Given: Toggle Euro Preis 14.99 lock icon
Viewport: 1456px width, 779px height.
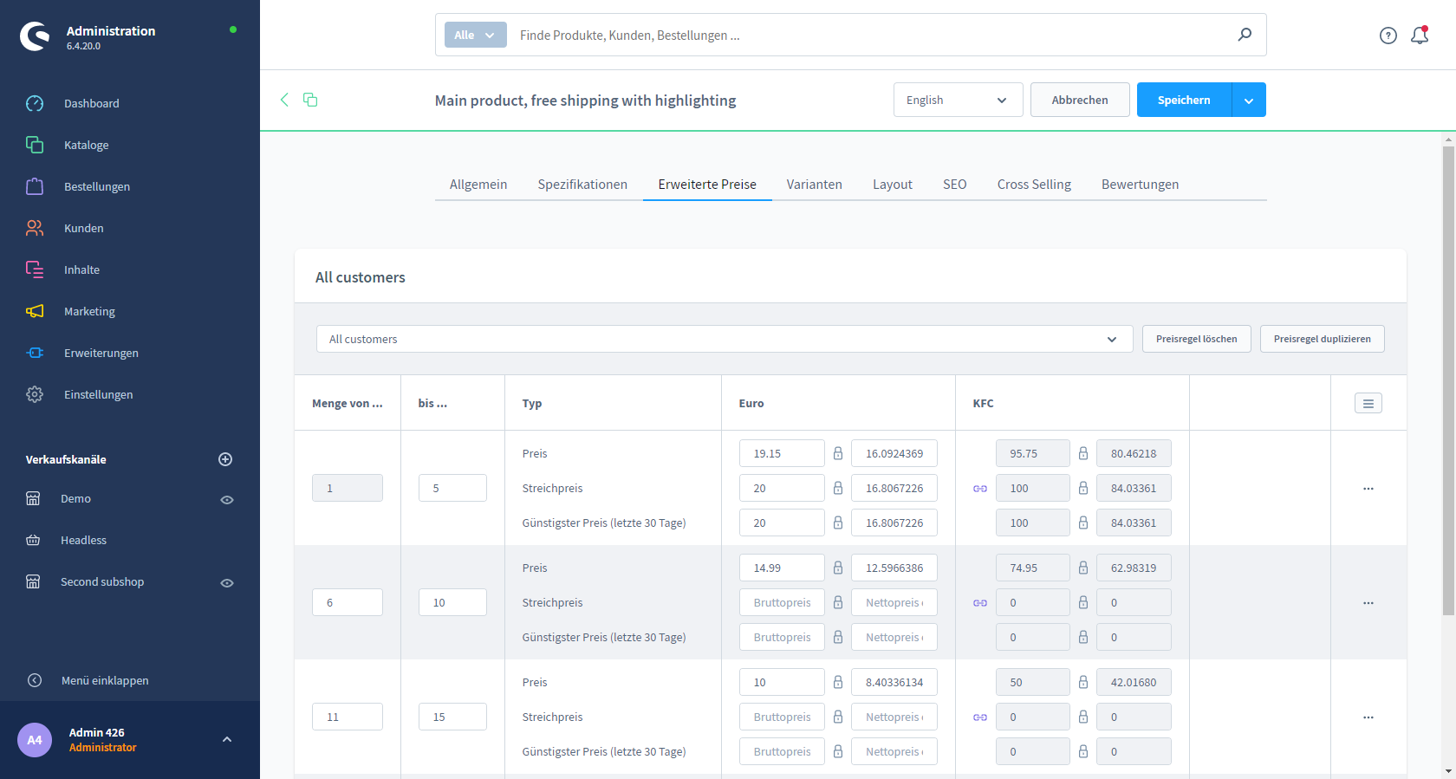Looking at the screenshot, I should [x=838, y=568].
